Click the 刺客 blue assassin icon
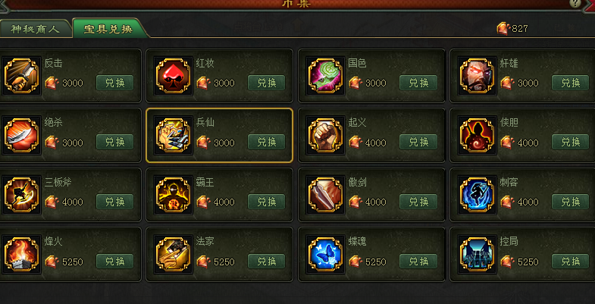The height and width of the screenshot is (304, 595). [477, 195]
